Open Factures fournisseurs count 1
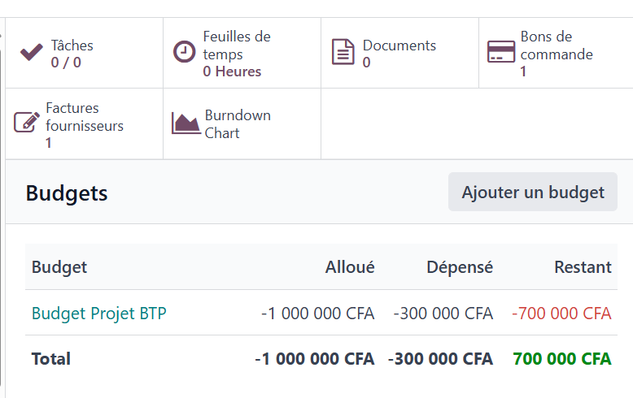Image resolution: width=633 pixels, height=398 pixels. pos(49,143)
